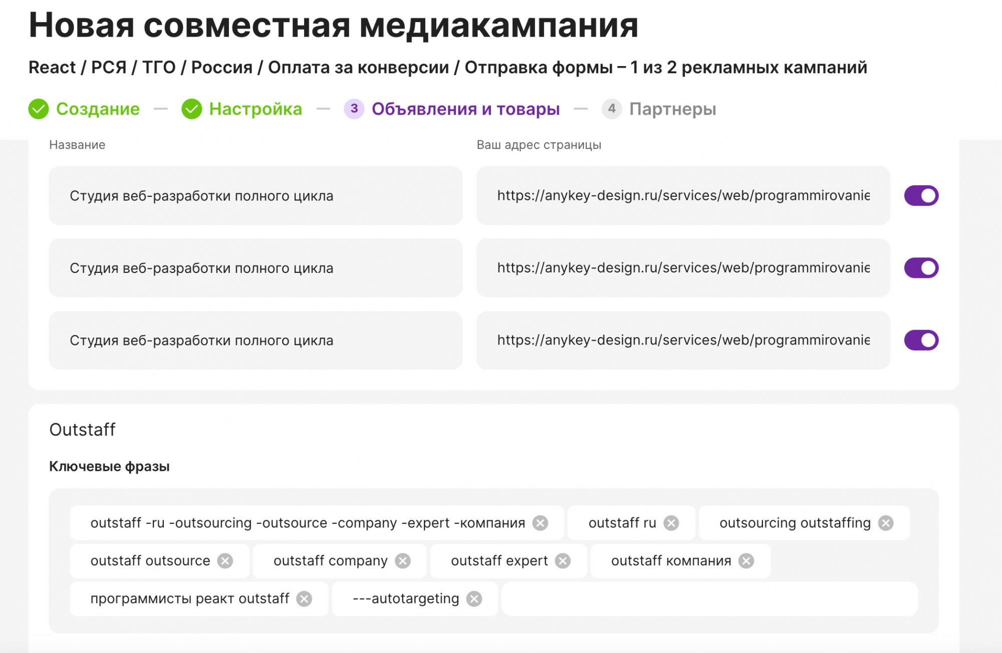1002x653 pixels.
Task: Select the 'программисты реакт outstaff' phrase text
Action: pos(190,599)
